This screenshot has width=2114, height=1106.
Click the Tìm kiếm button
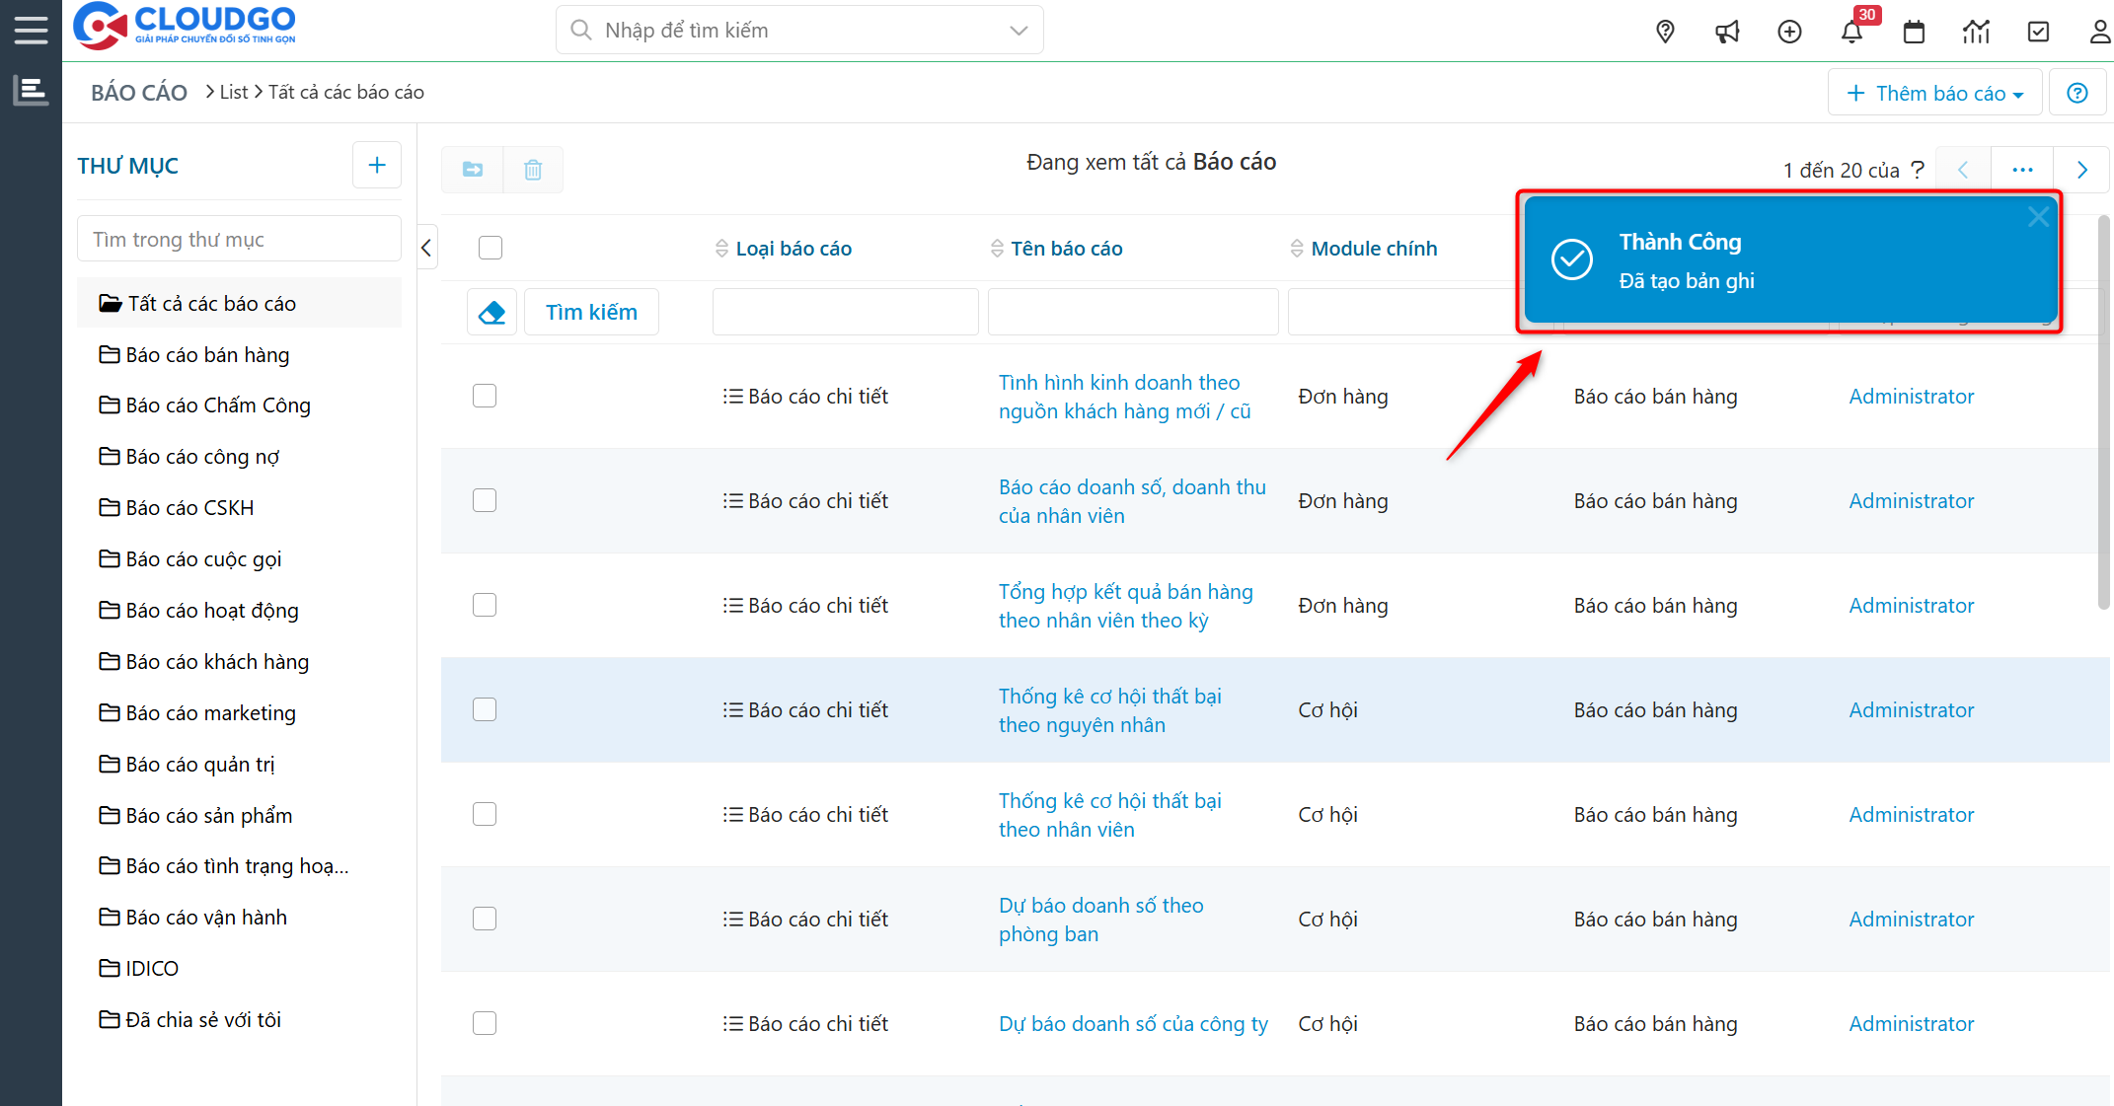(591, 313)
